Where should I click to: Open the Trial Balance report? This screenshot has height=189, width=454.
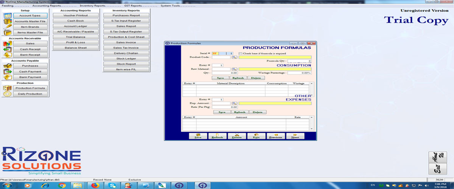click(x=76, y=37)
